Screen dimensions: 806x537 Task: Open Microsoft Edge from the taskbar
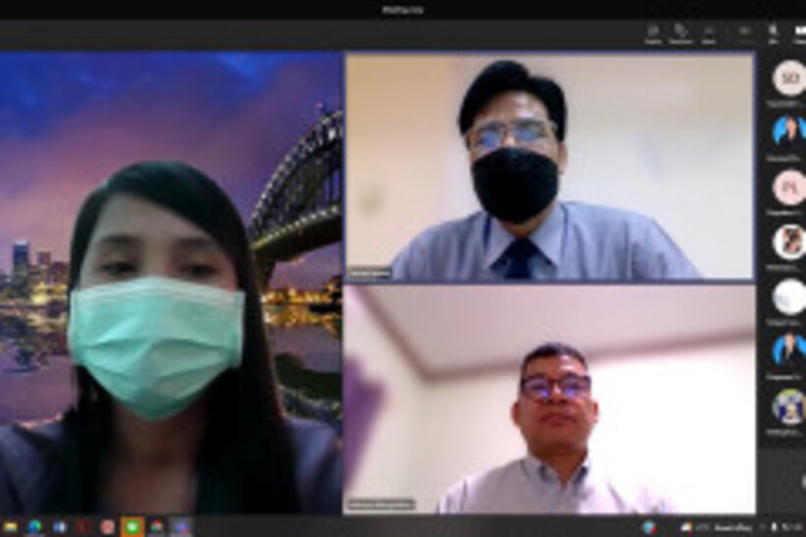pyautogui.click(x=34, y=527)
